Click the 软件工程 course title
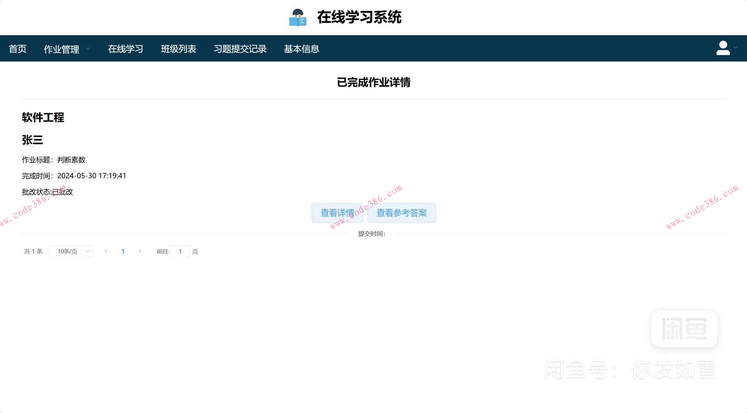The height and width of the screenshot is (413, 747). tap(43, 118)
